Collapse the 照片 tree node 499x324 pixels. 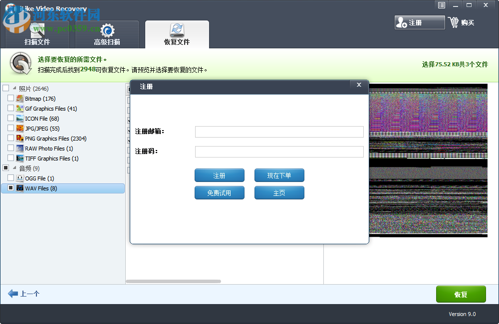pyautogui.click(x=13, y=88)
